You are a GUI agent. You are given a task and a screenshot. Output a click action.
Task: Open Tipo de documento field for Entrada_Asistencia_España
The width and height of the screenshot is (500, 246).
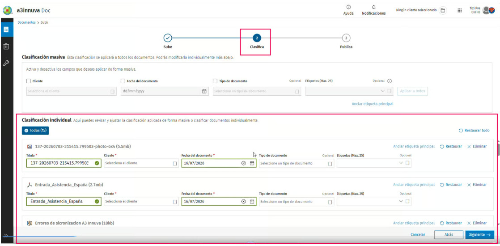point(297,202)
